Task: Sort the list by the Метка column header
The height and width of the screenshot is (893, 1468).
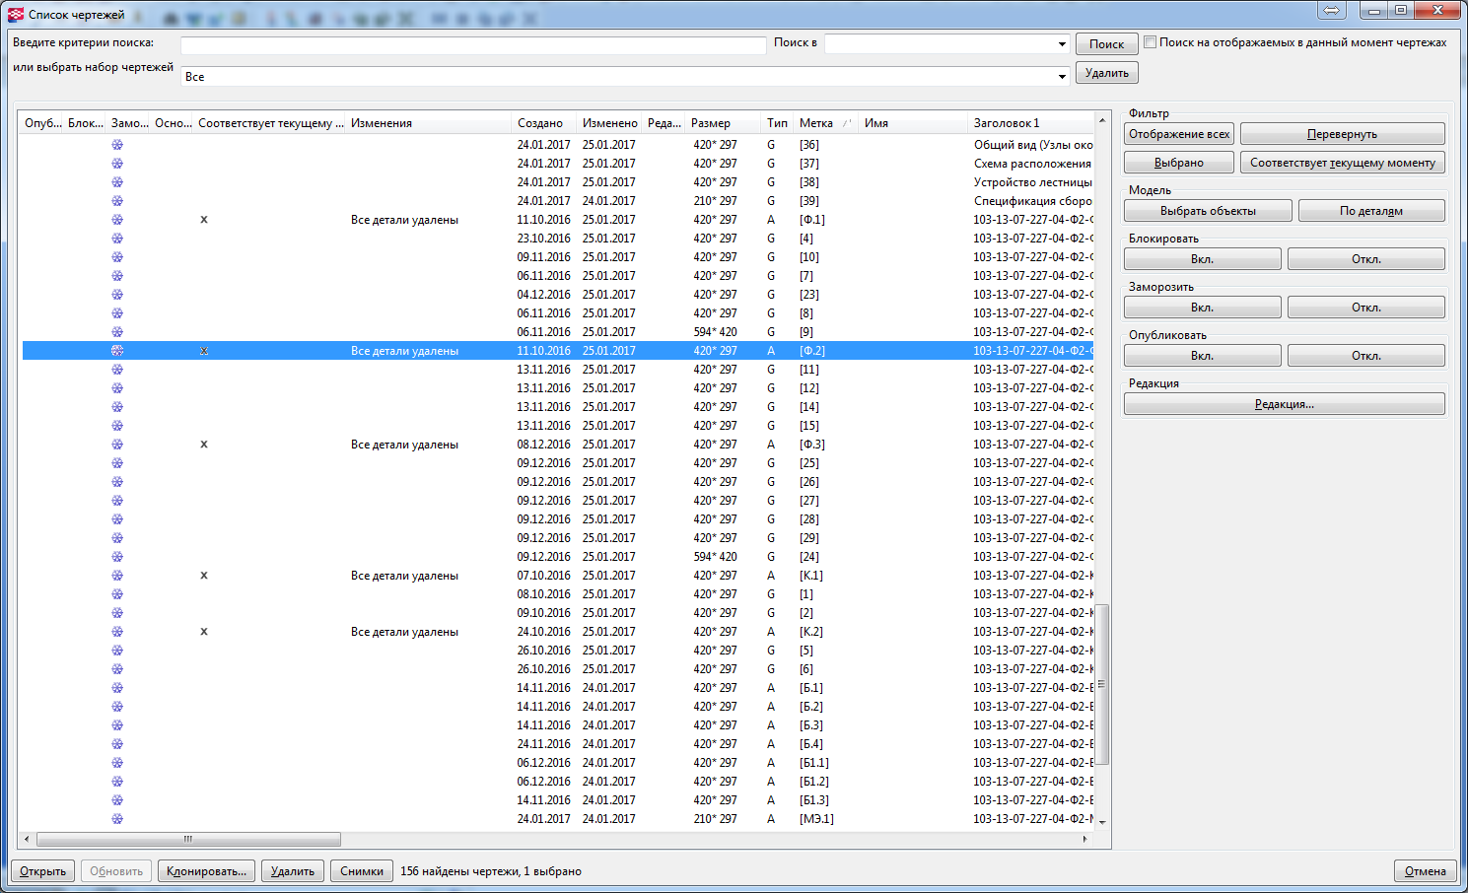Action: coord(816,123)
